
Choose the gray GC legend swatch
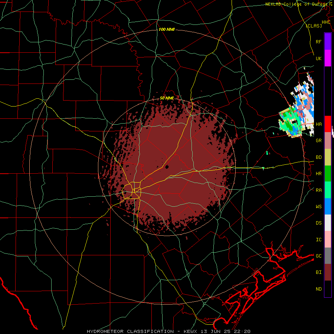[x=328, y=256]
